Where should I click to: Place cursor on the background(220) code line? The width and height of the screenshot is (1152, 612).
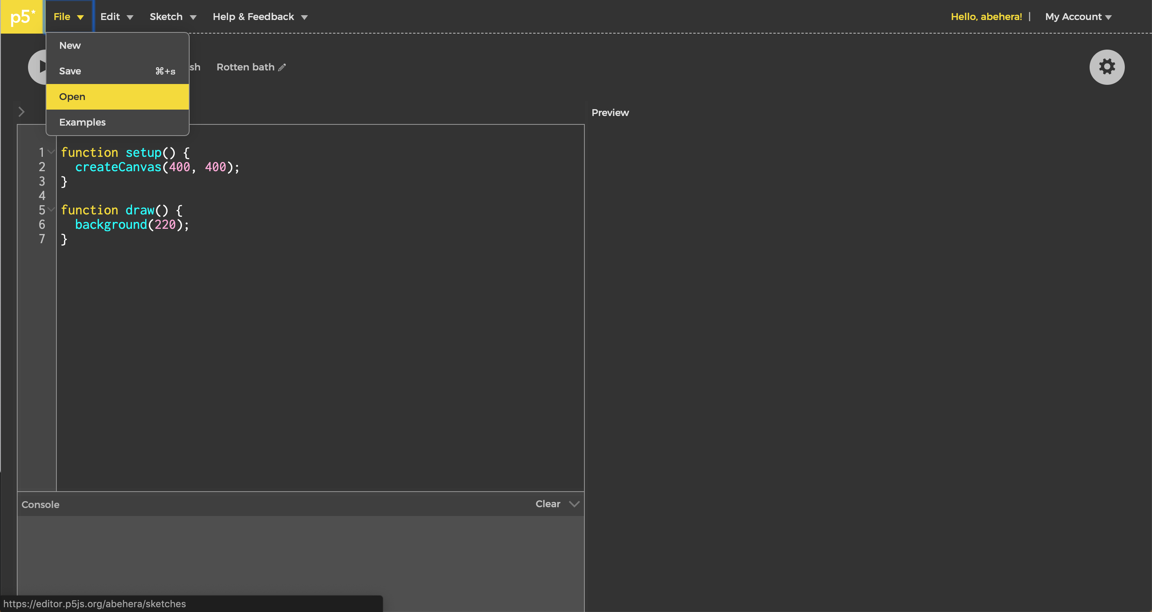coord(132,224)
